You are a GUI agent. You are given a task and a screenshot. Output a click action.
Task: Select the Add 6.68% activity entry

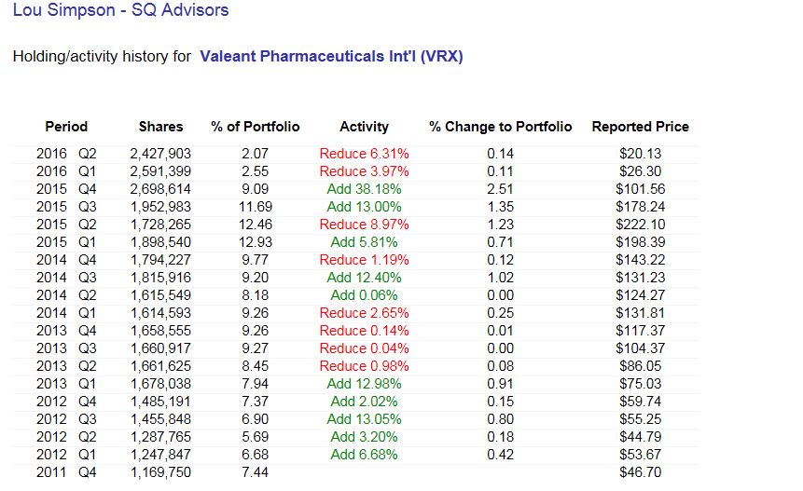coord(364,455)
